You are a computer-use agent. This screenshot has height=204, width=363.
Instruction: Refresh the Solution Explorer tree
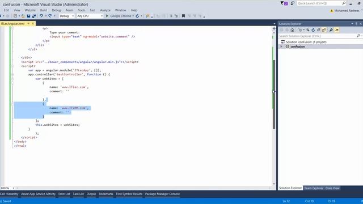[x=313, y=30]
